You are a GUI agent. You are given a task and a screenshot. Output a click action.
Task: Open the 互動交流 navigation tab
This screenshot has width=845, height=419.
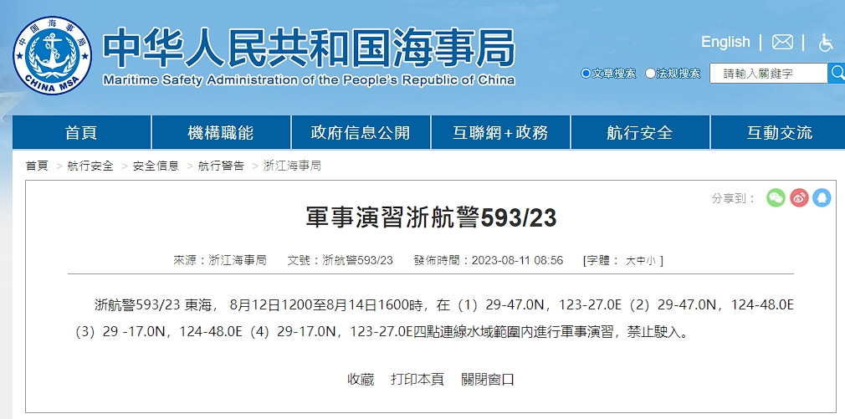click(779, 132)
